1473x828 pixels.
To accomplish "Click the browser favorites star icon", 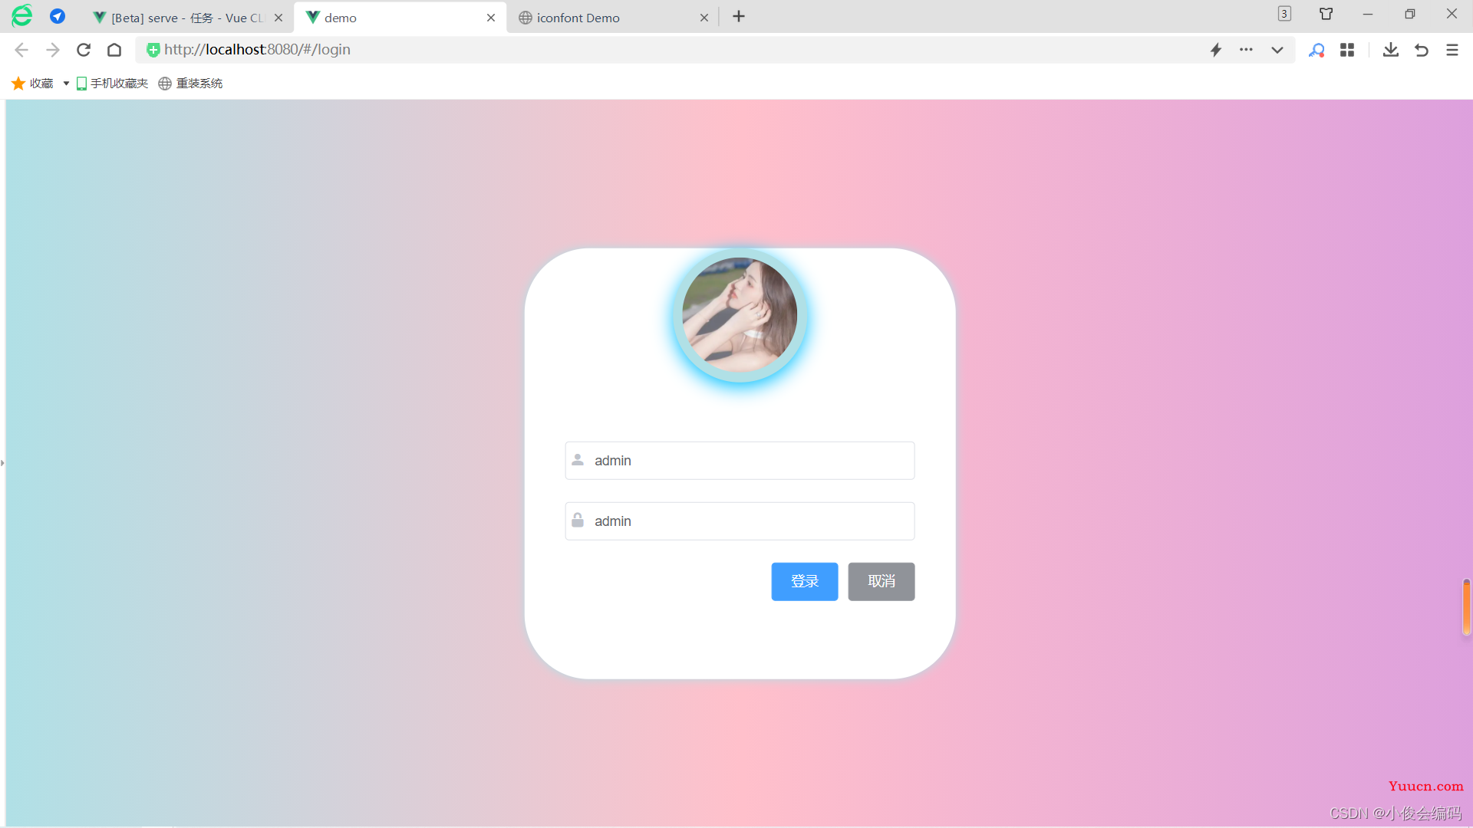I will pyautogui.click(x=18, y=83).
